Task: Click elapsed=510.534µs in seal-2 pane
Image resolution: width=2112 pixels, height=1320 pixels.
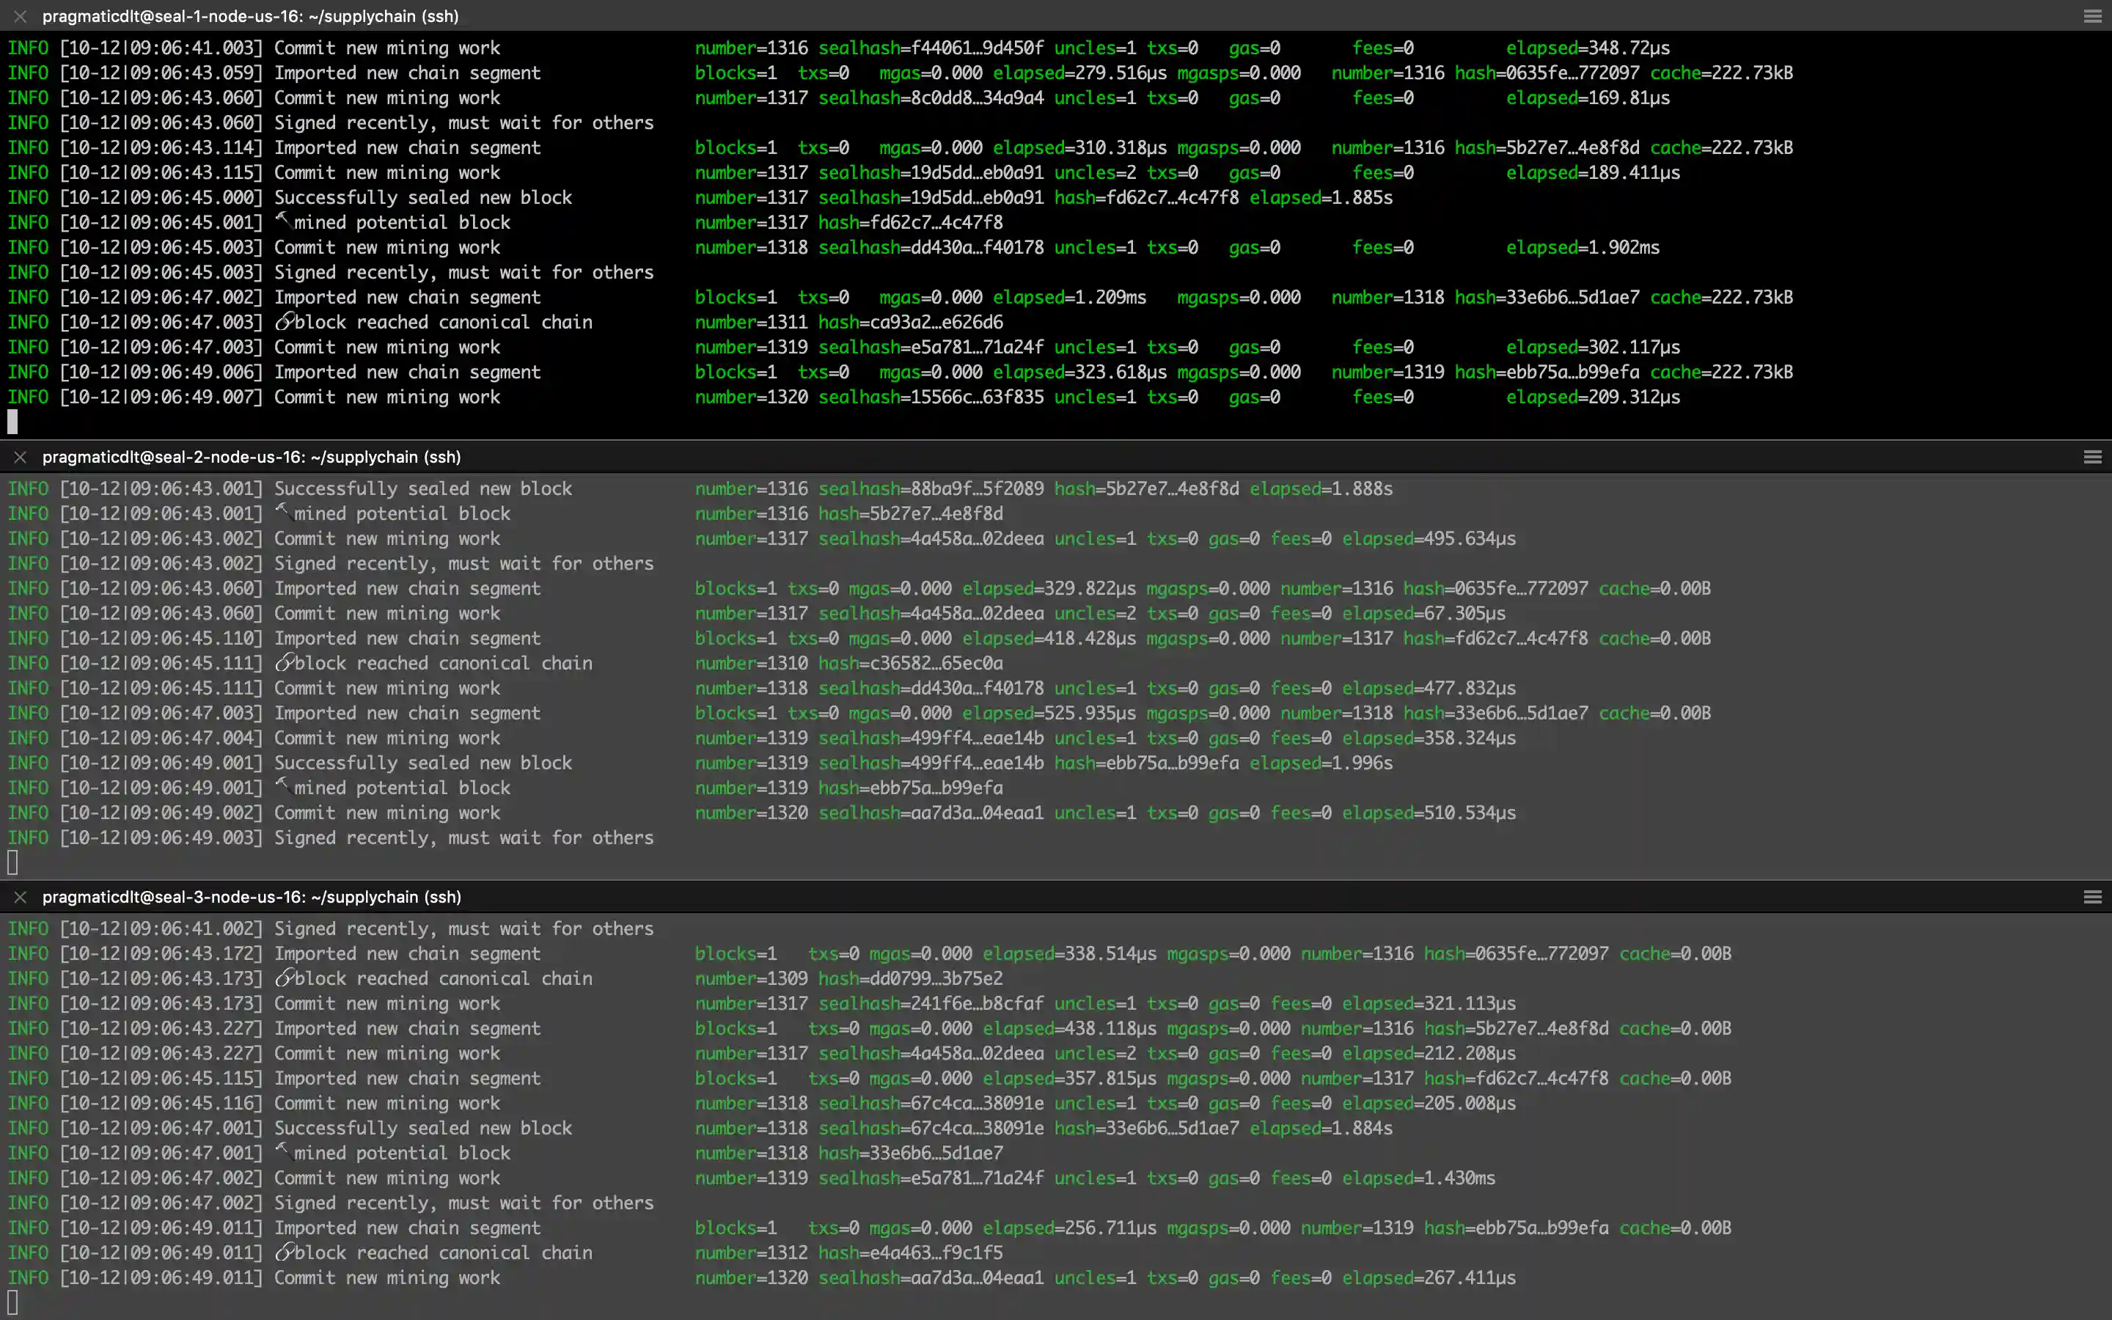Action: (x=1429, y=813)
